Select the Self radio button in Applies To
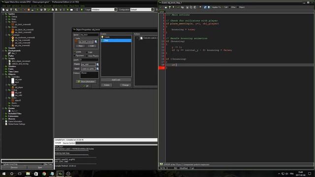Image resolution: width=315 pixels, height=177 pixels. 223,7
